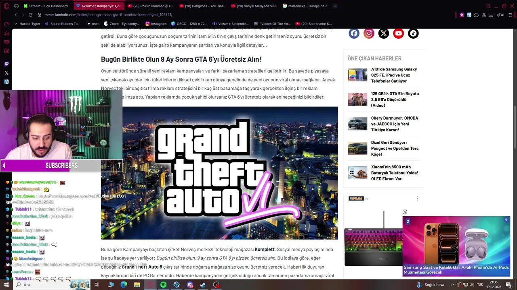Open the Hacker Typer bookmark
This screenshot has width=517, height=290.
point(27,24)
